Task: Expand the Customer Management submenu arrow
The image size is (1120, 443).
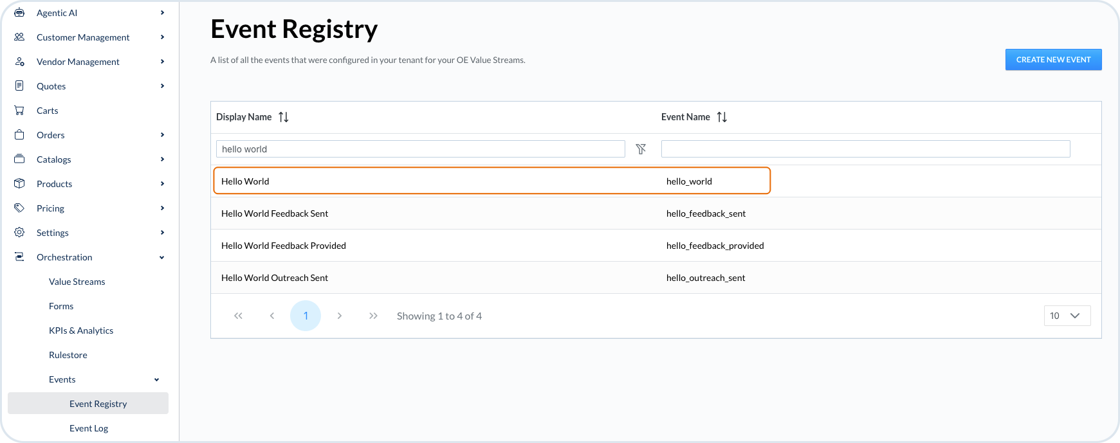Action: (x=162, y=37)
